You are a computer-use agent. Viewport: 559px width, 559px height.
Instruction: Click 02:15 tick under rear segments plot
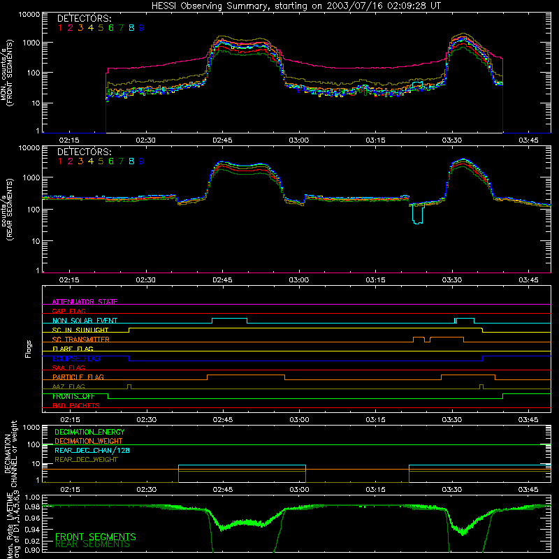coord(69,280)
